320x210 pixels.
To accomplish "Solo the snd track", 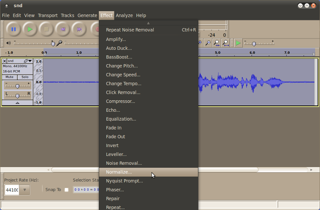I will pyautogui.click(x=25, y=77).
